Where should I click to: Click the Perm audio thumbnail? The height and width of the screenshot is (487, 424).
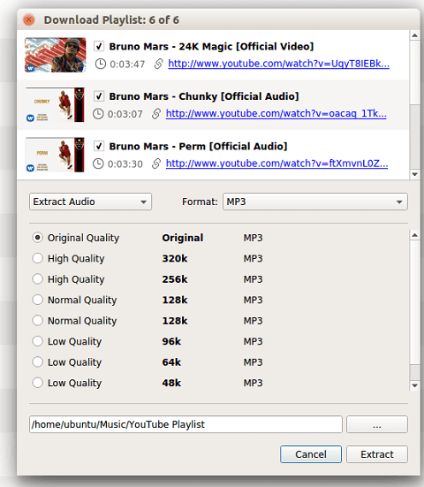(x=56, y=155)
